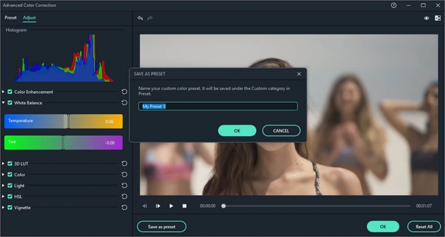Screen dimensions: 445x237
Task: Advance to the next frame
Action: 158,206
